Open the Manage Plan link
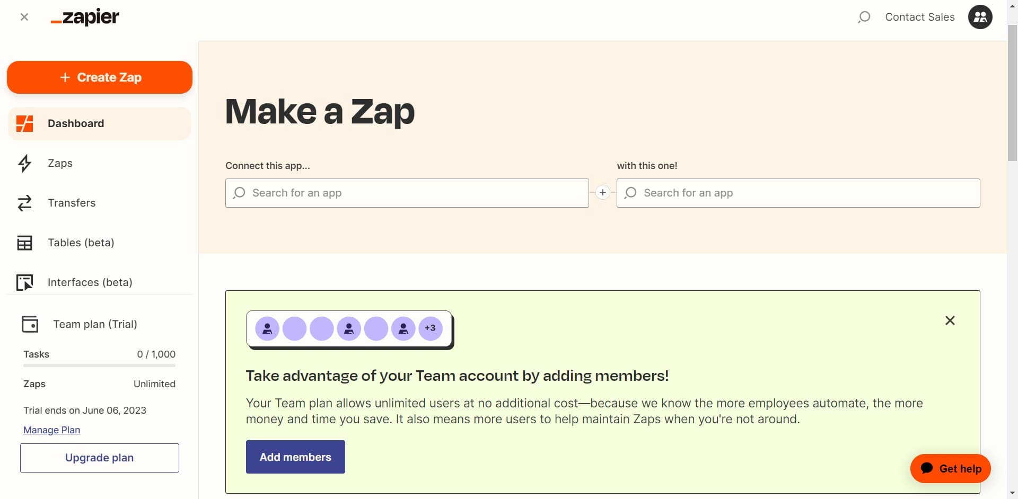 [x=51, y=430]
